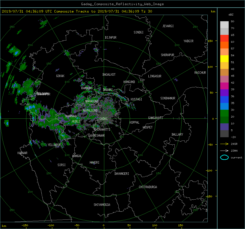Click the YADGIR label

tap(188, 41)
